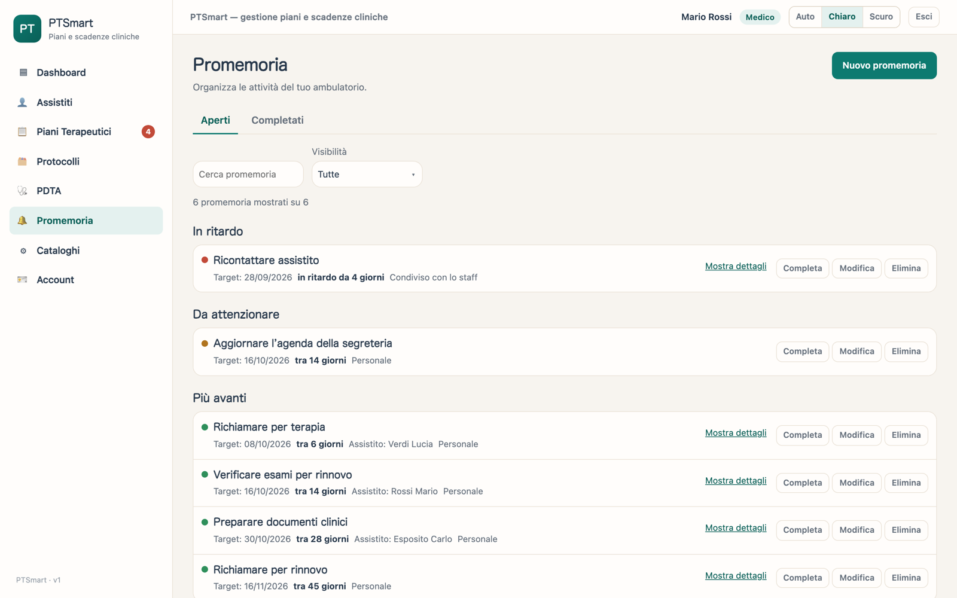The height and width of the screenshot is (598, 957).
Task: Show details for Richiamare per terapia
Action: 736,433
